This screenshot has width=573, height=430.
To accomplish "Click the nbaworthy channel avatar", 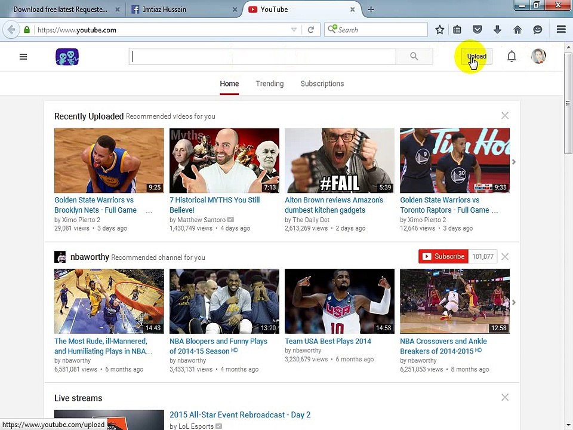I will click(x=60, y=257).
